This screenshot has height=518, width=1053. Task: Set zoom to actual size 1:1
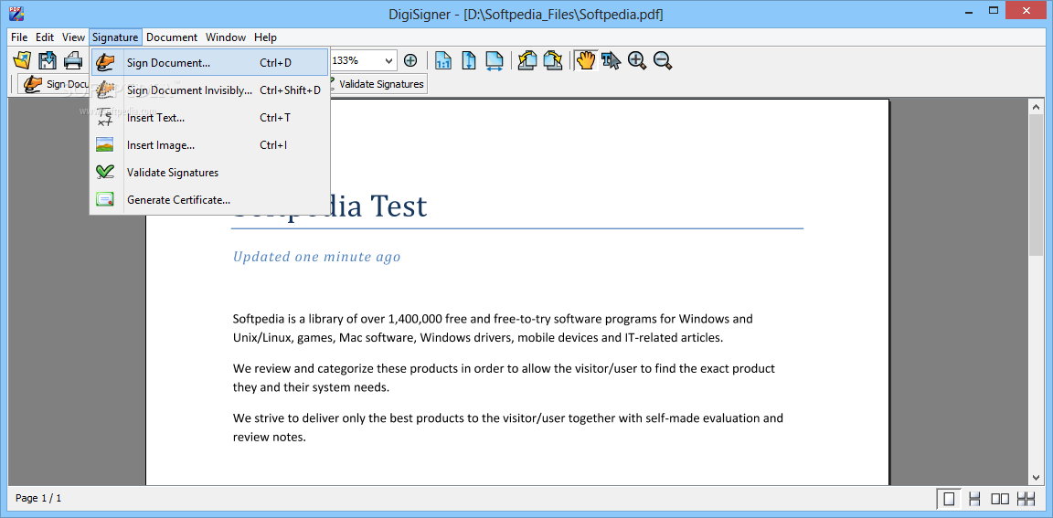443,60
